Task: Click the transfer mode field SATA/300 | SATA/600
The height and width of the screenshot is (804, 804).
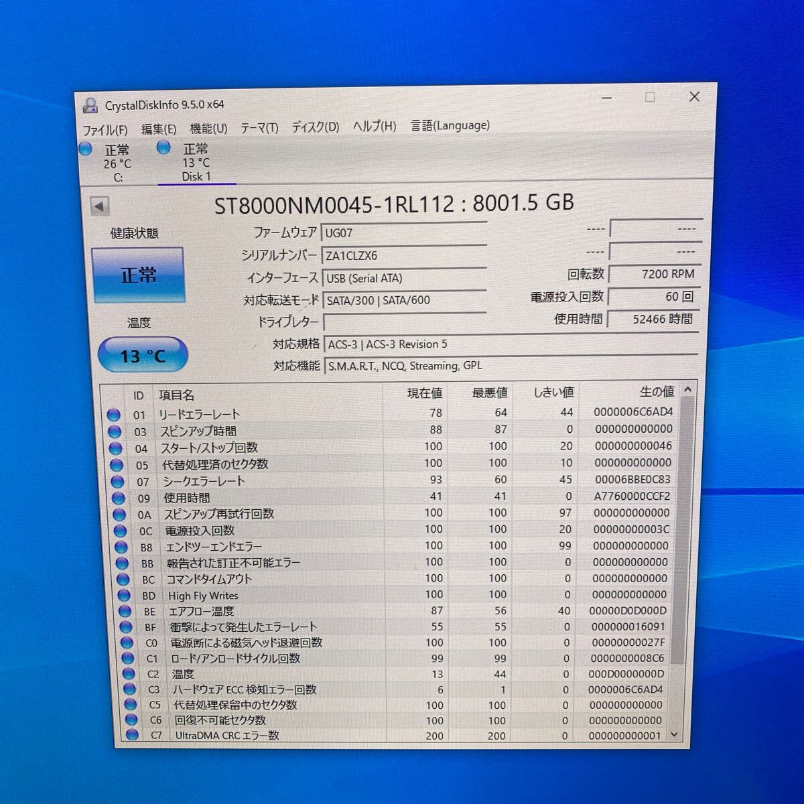Action: coord(405,300)
